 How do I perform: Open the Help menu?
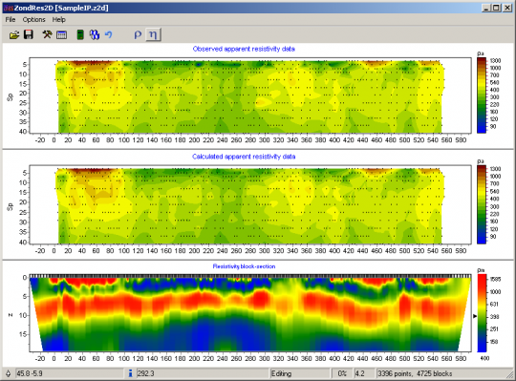59,20
